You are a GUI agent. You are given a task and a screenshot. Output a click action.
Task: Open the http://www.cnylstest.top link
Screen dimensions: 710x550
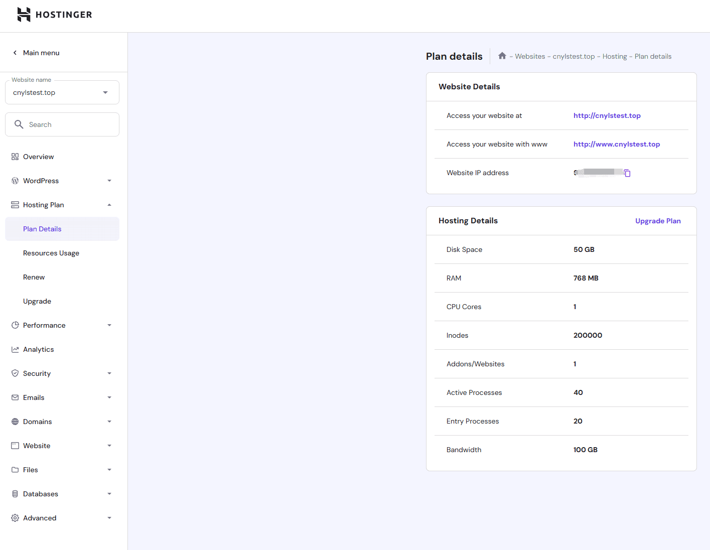pyautogui.click(x=617, y=144)
